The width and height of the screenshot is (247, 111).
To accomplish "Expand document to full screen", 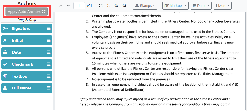I will tap(101, 6).
